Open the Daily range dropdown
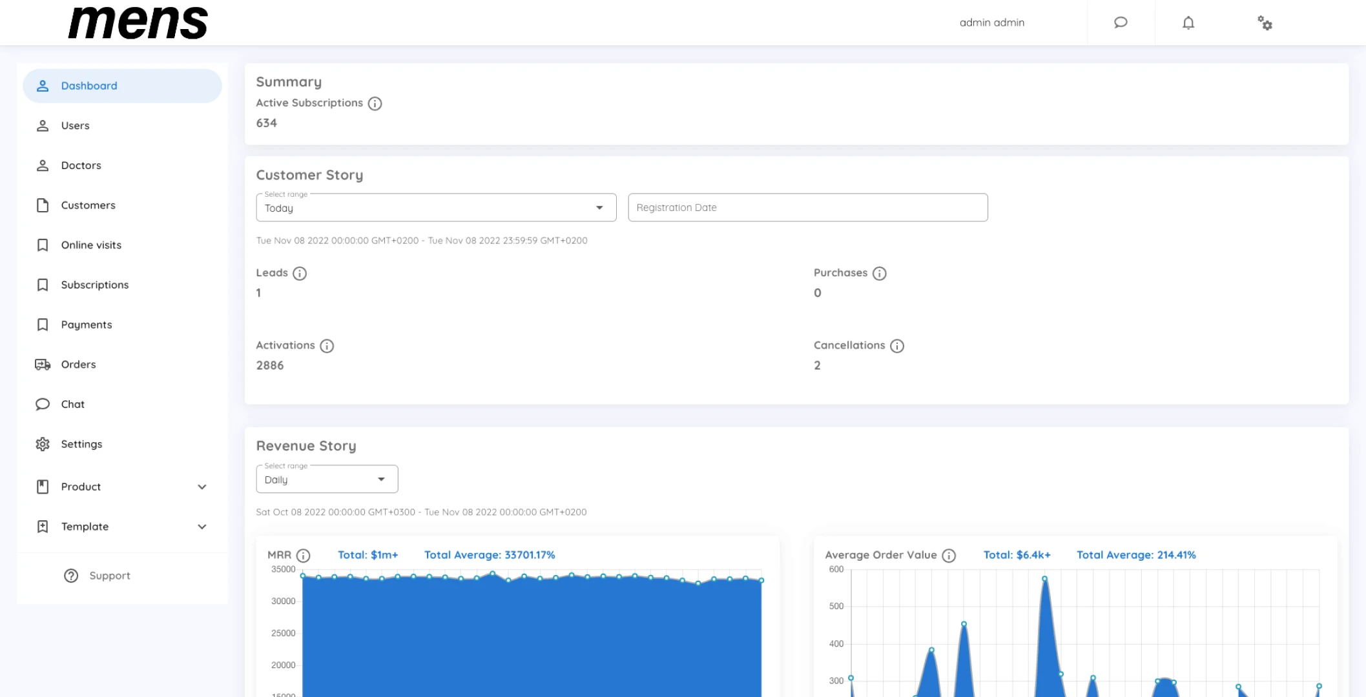This screenshot has height=697, width=1366. coord(327,480)
